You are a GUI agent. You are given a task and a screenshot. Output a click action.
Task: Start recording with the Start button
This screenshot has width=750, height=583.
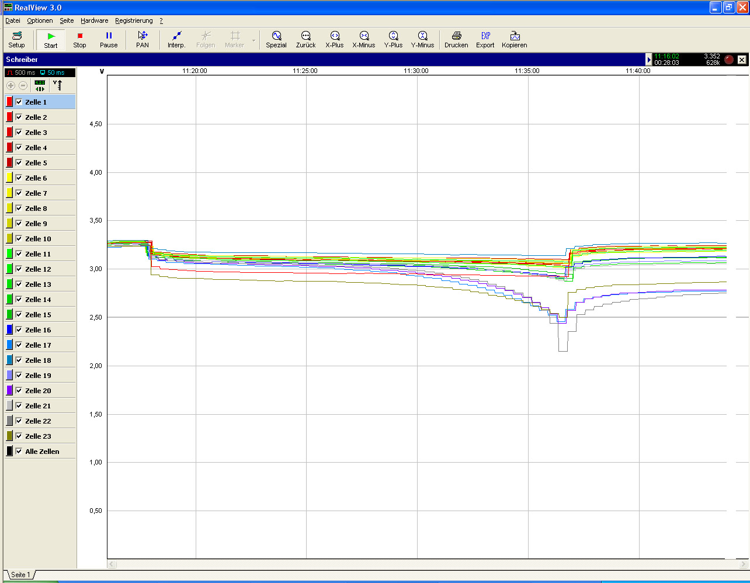click(x=51, y=39)
